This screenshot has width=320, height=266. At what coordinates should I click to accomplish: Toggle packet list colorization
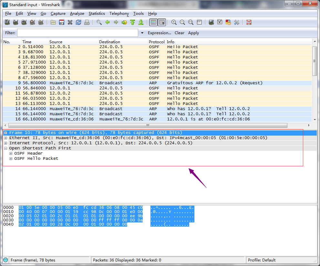coord(153,22)
